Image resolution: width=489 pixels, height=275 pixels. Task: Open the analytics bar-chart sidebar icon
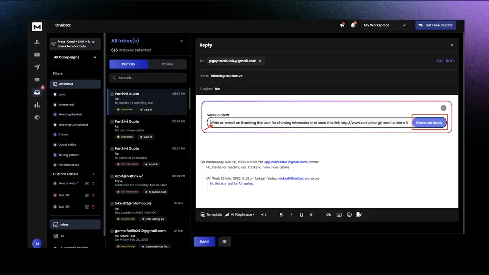(37, 105)
